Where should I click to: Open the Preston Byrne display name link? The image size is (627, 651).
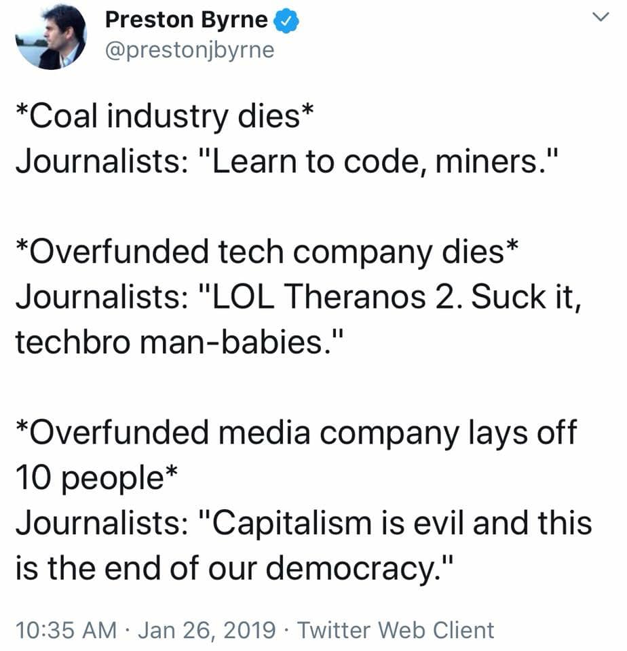(x=187, y=20)
